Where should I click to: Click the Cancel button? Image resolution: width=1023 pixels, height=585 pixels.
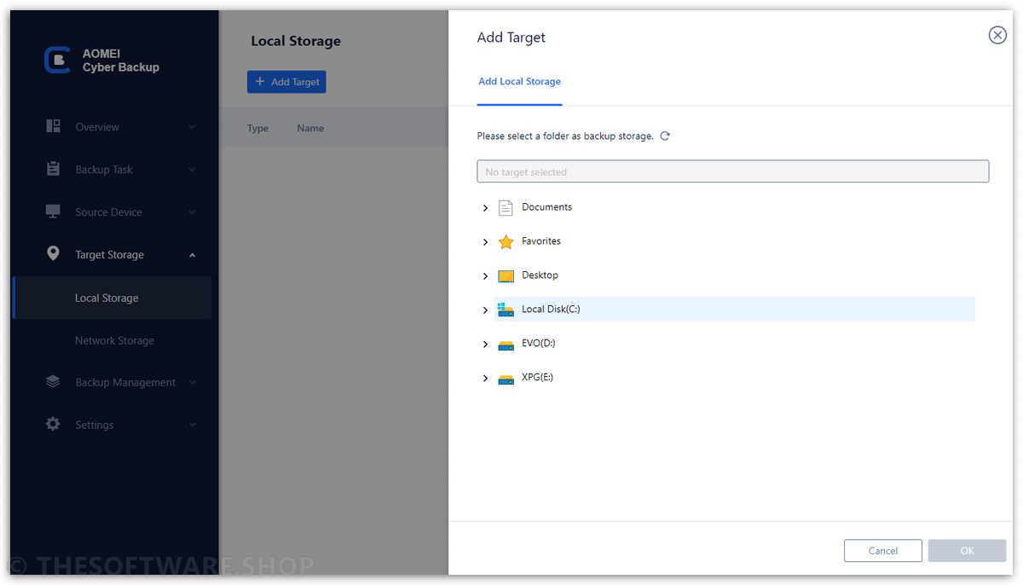(883, 551)
